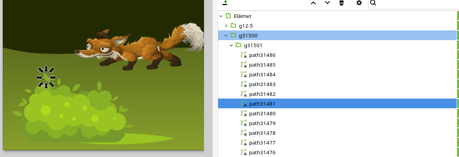Click the highlighted path31481 row

pos(262,104)
